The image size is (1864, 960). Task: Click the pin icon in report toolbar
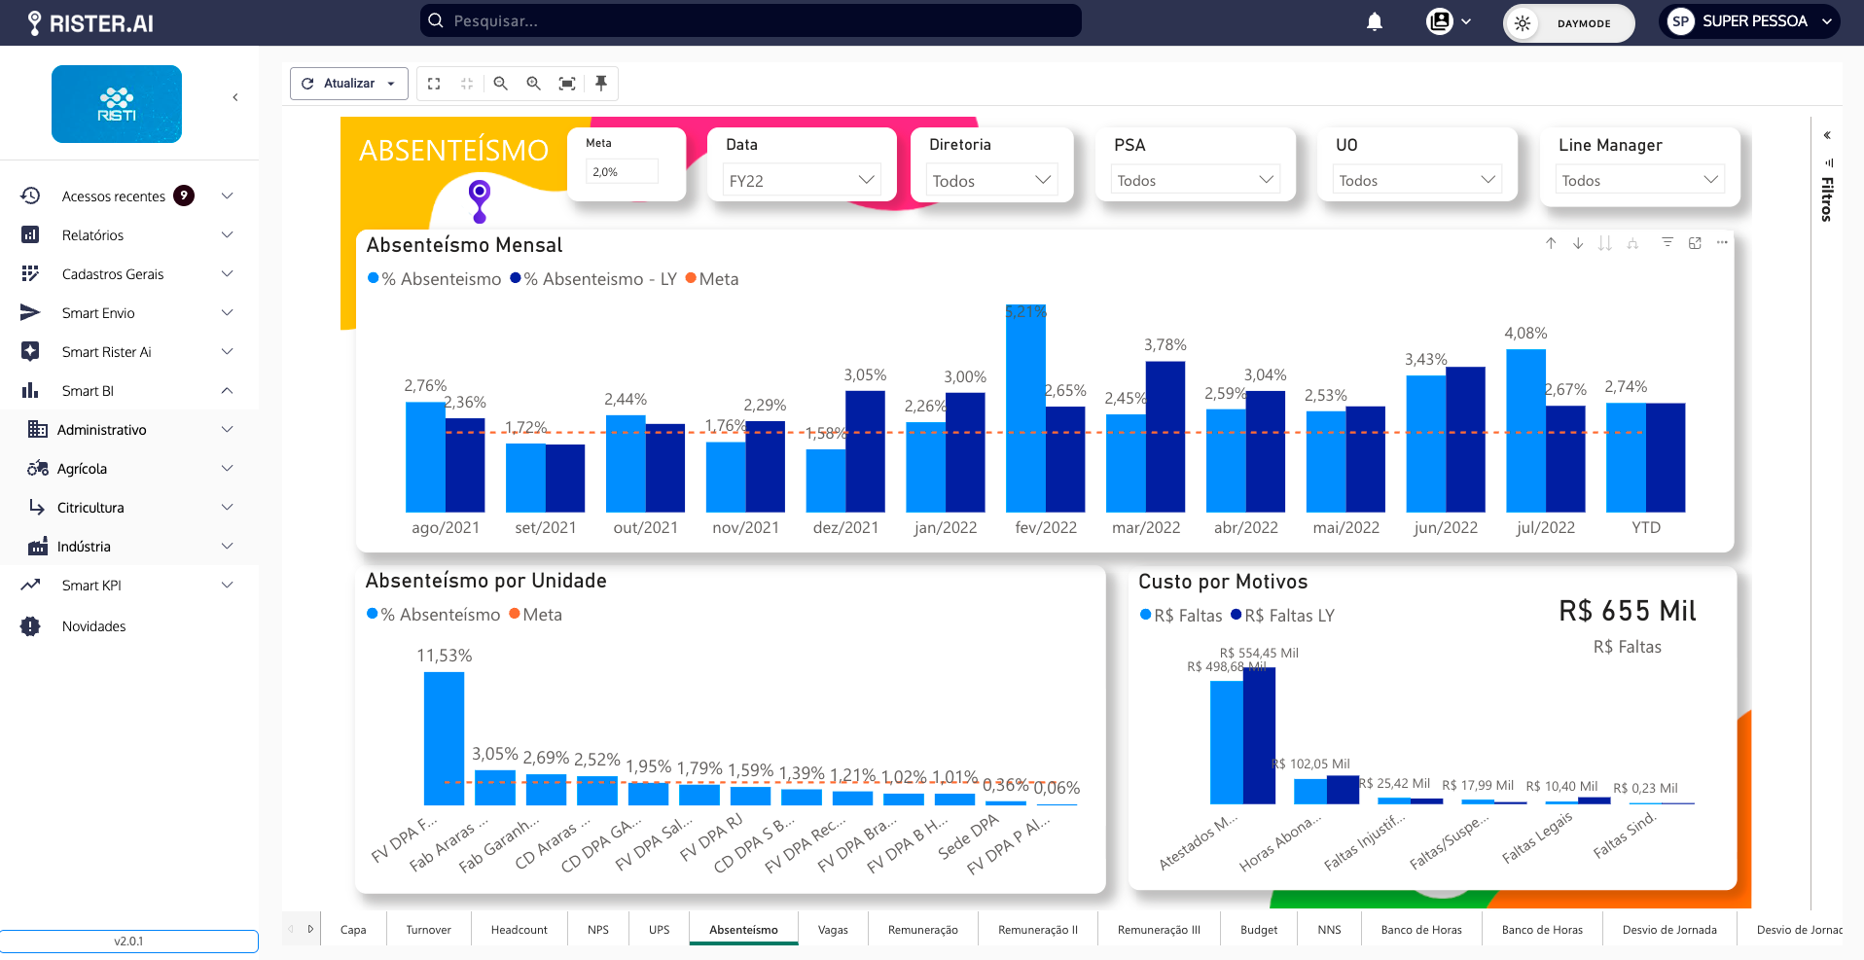click(x=601, y=84)
